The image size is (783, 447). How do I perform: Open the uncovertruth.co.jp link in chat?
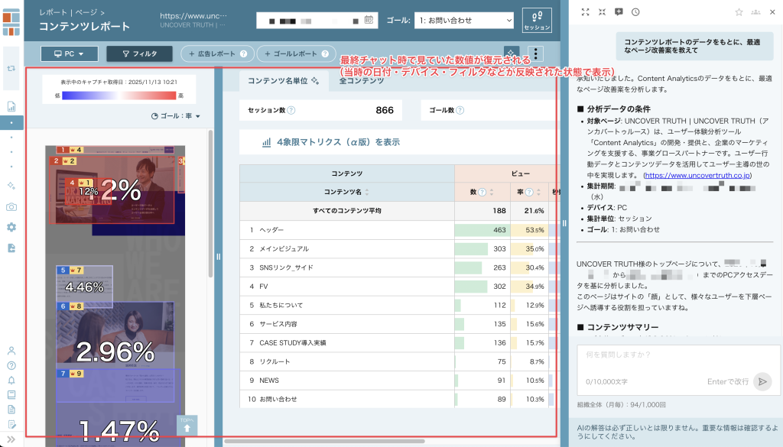point(697,175)
